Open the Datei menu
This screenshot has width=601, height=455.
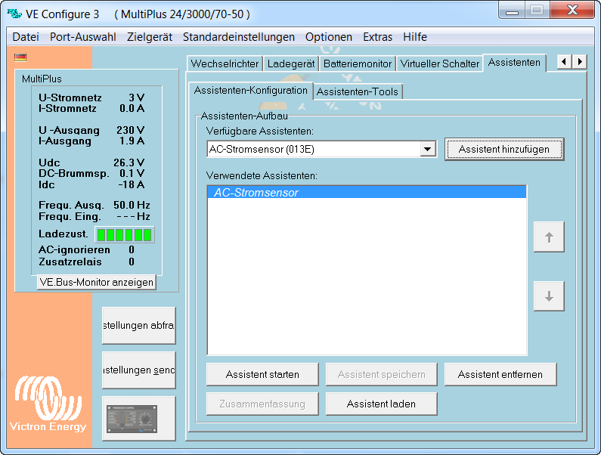click(x=26, y=37)
